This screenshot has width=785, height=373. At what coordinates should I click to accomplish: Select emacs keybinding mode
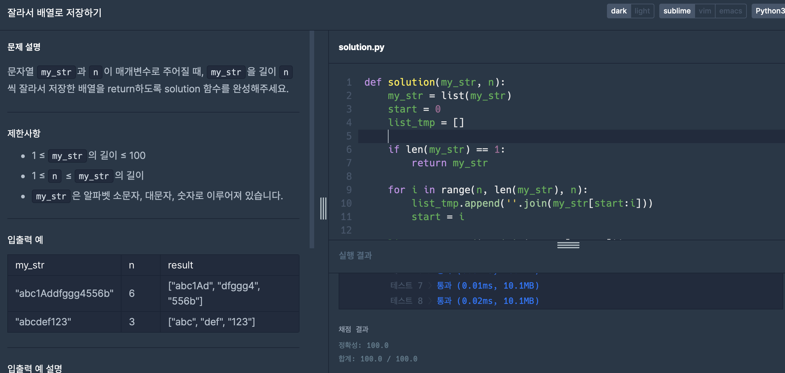point(731,11)
